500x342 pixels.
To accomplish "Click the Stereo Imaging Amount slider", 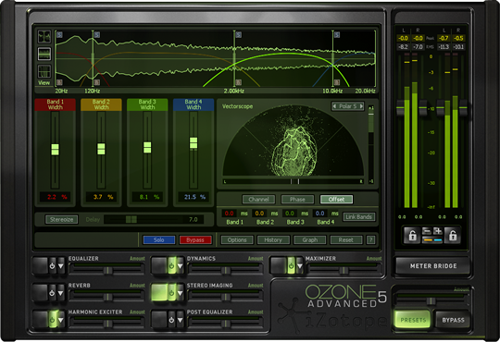I will click(225, 297).
